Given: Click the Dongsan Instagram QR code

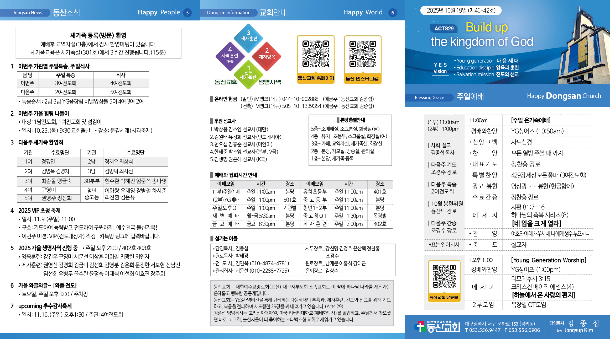Looking at the screenshot, I should coord(362,54).
